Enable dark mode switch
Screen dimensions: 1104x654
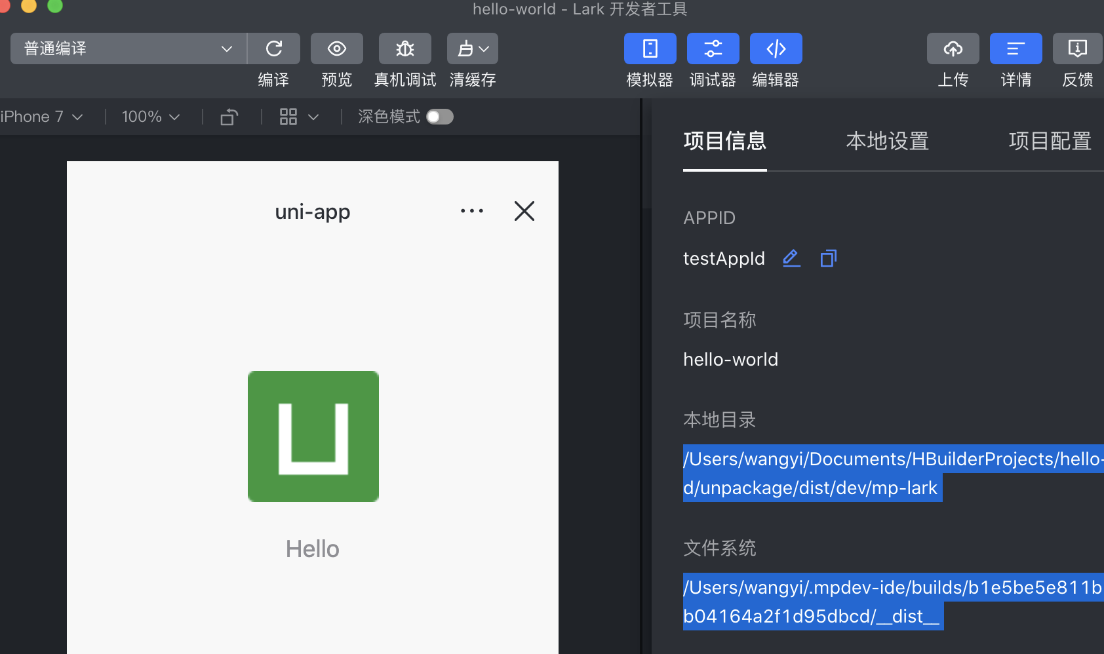[439, 117]
